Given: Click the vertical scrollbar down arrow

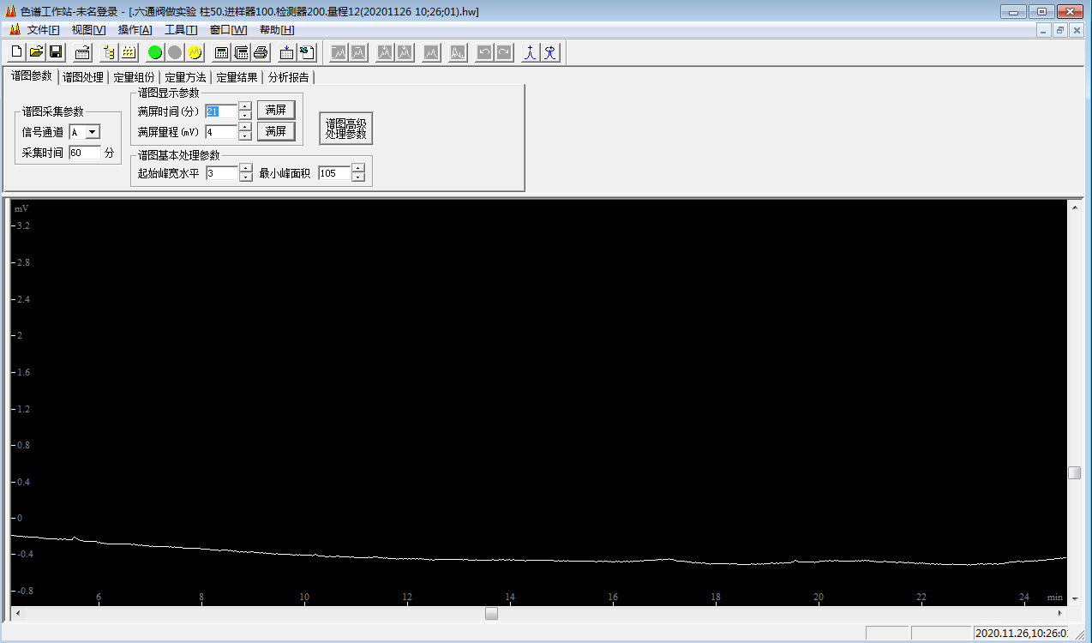Looking at the screenshot, I should point(1074,600).
